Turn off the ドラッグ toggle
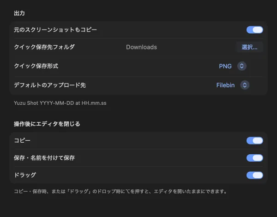 coord(254,175)
